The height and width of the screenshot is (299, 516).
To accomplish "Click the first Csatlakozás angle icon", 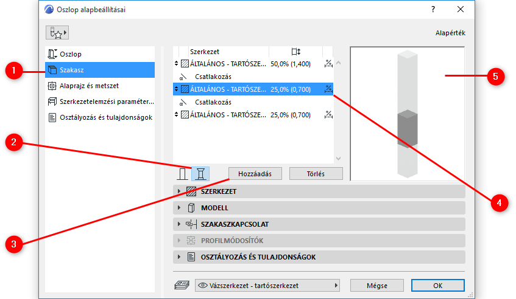I will 183,77.
